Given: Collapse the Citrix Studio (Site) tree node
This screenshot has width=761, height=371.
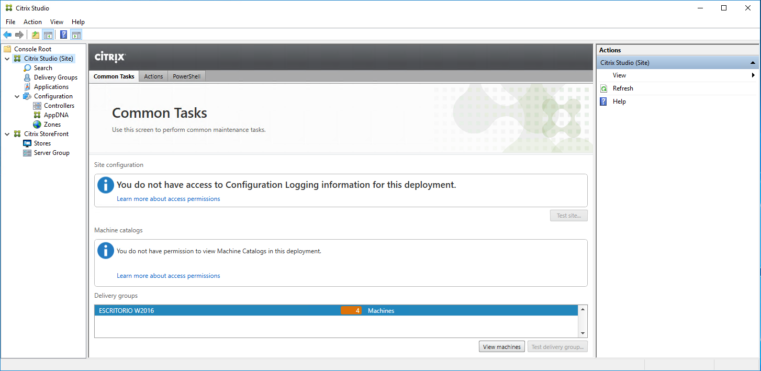Looking at the screenshot, I should pos(7,59).
